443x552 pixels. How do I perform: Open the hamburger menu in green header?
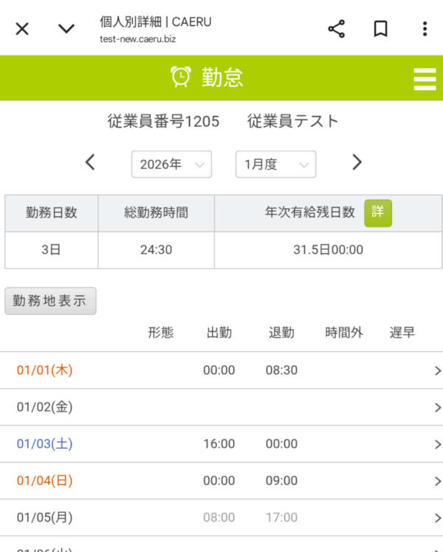tap(425, 78)
